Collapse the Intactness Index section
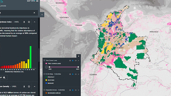 (x=34, y=22)
